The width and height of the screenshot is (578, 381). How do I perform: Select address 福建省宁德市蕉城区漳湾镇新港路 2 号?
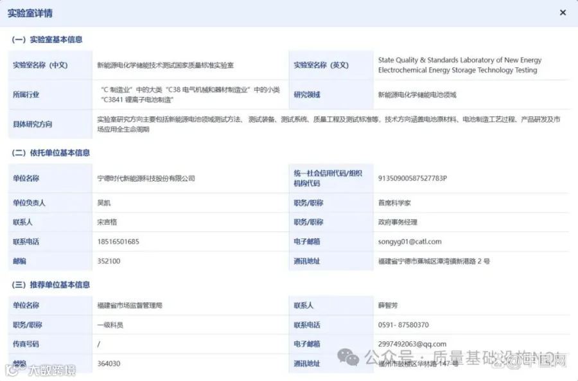[x=434, y=261]
